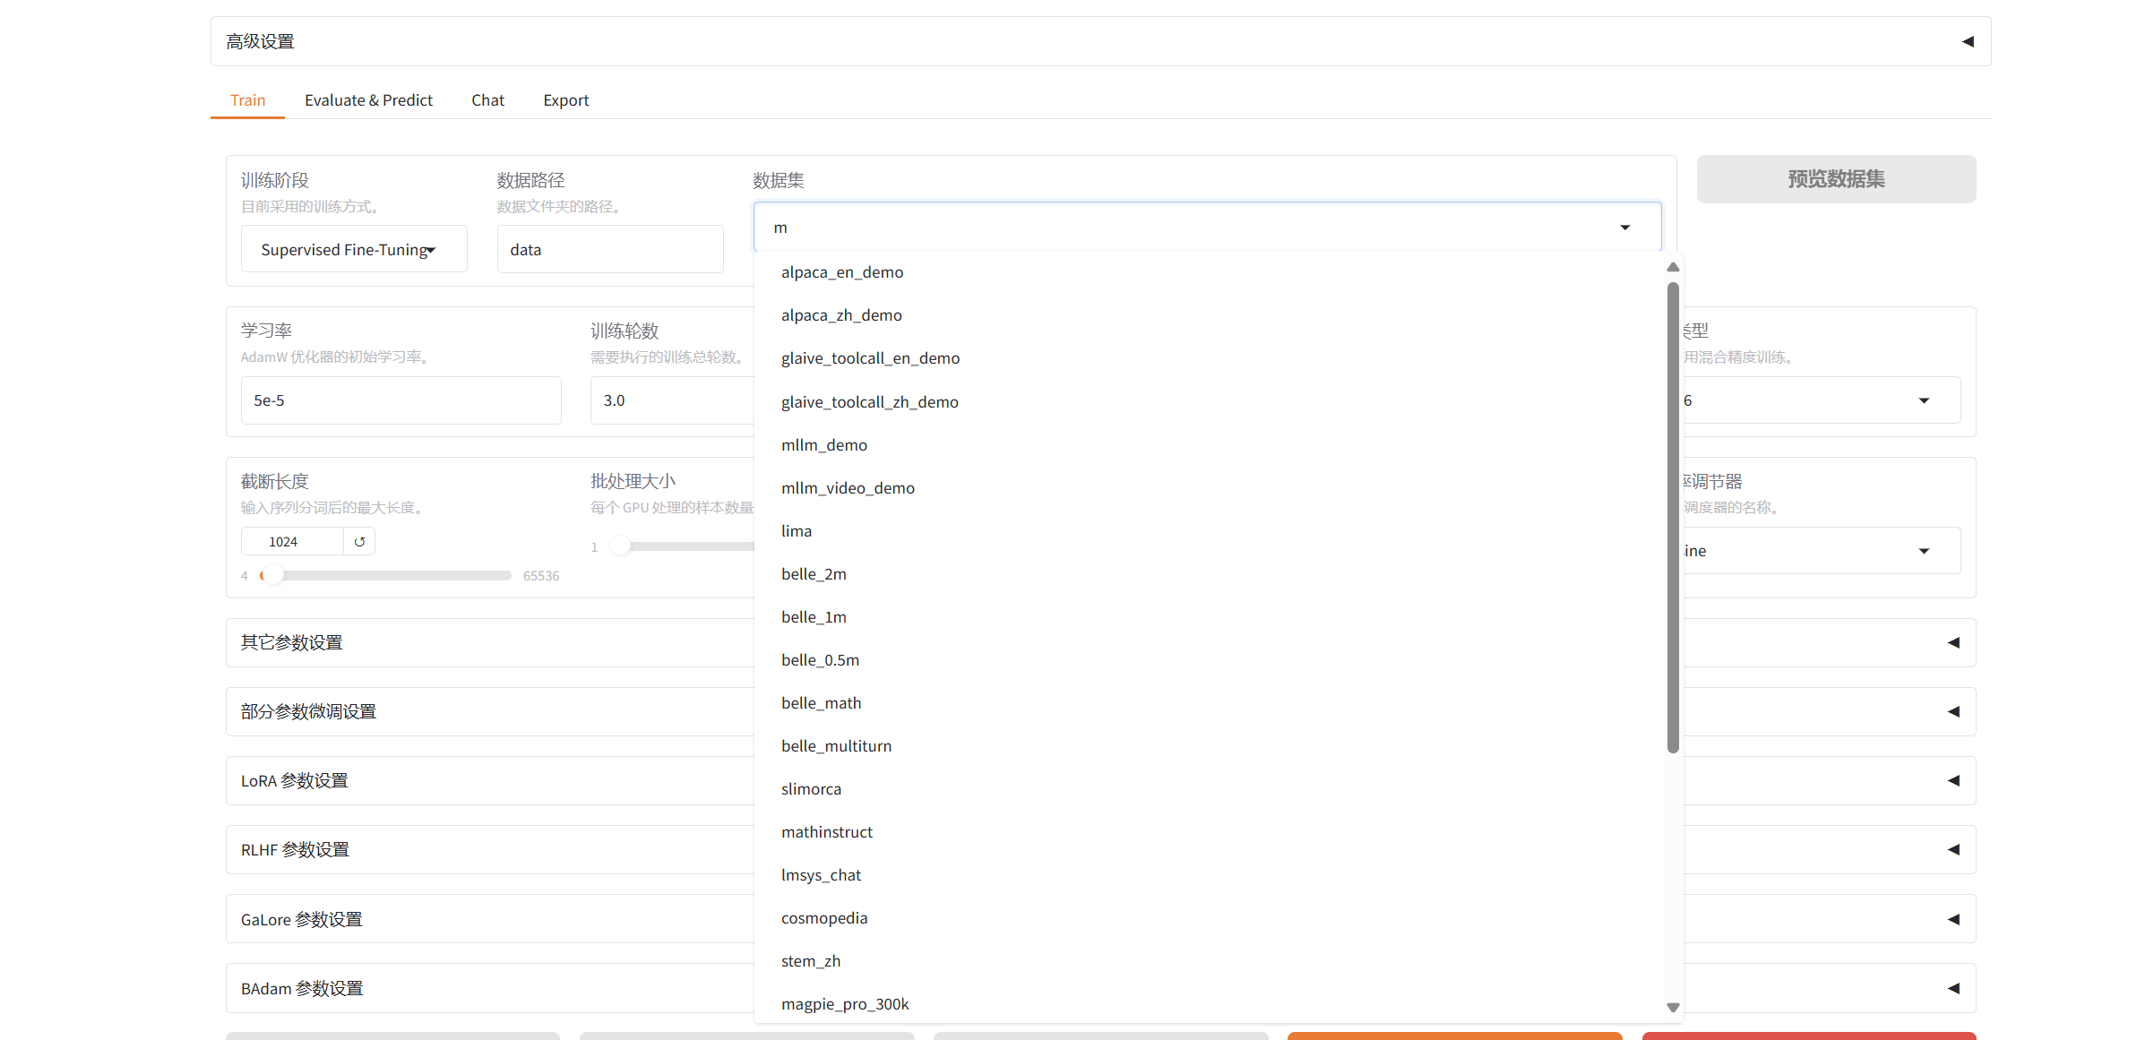Click dataset dropdown caret arrow
The image size is (2154, 1040).
point(1624,228)
